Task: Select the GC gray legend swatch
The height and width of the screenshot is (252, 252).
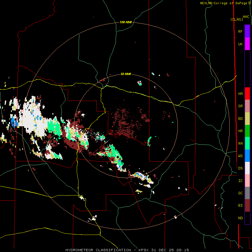Action: tap(247, 193)
